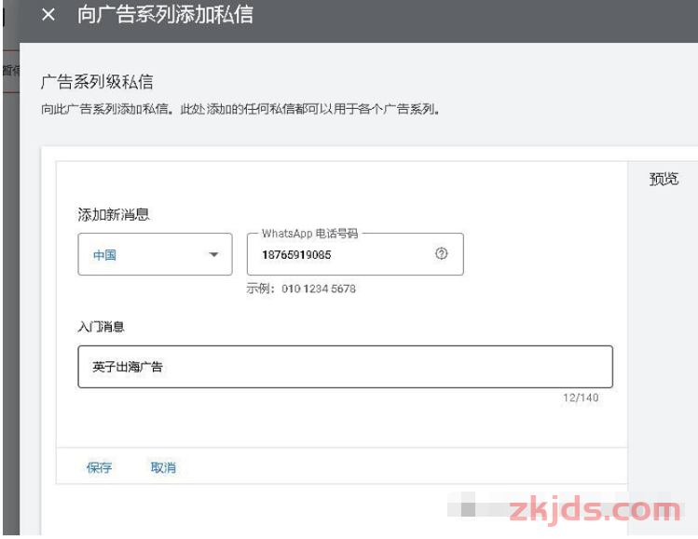Click the description line starting 向此广告系列添加私信
Screen dimensions: 698x539
240,109
